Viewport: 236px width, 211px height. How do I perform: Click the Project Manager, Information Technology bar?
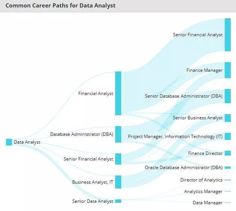click(228, 137)
